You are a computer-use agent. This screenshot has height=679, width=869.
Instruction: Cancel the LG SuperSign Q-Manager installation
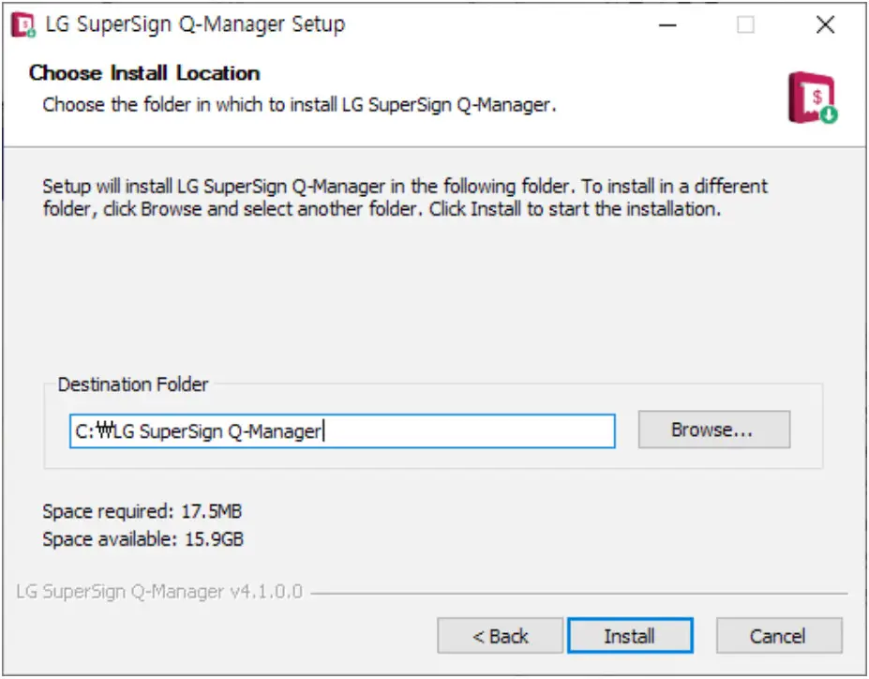[x=779, y=636]
